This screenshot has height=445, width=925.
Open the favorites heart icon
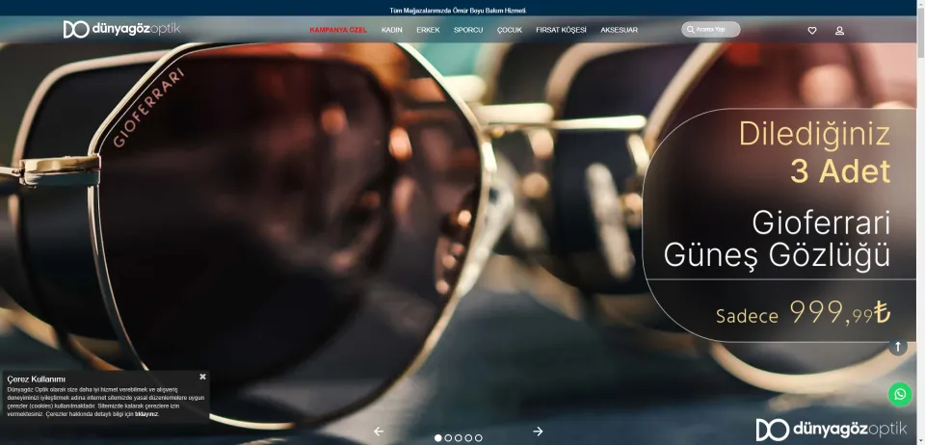coord(811,31)
